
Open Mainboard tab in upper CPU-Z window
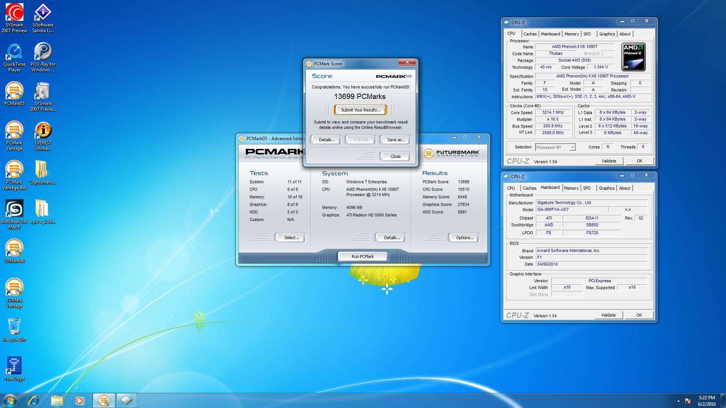(x=550, y=34)
